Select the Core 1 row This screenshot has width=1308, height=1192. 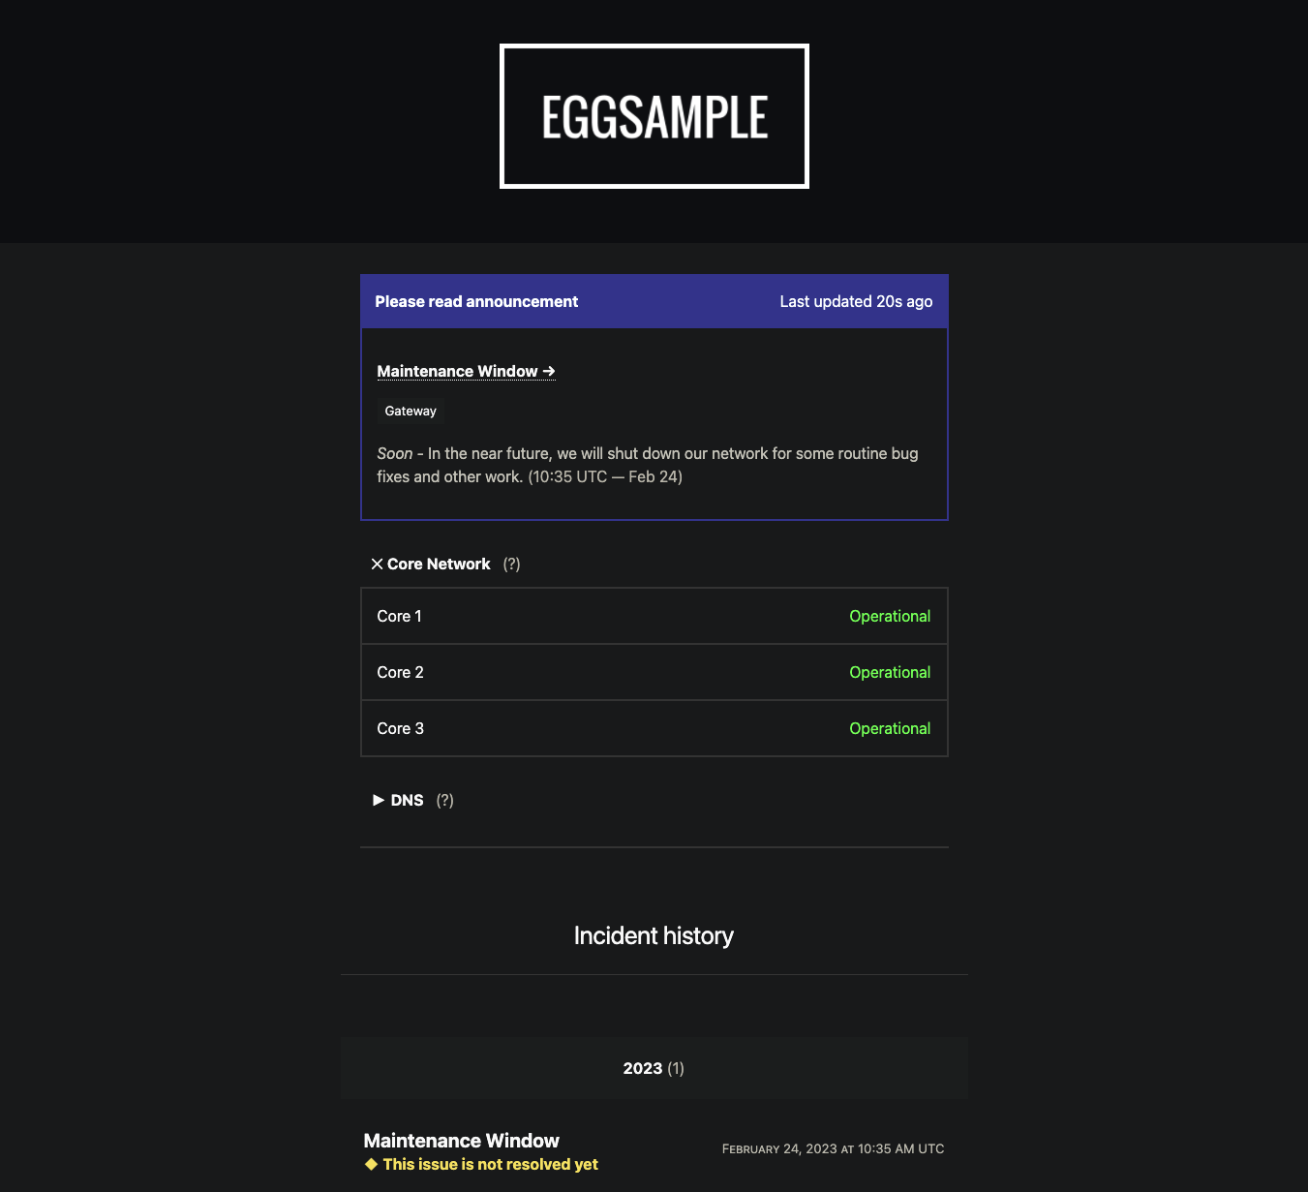(x=654, y=616)
